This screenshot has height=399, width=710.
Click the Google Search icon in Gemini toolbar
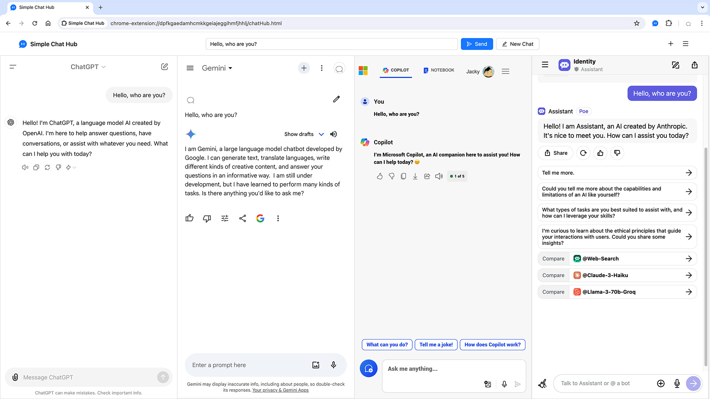(260, 218)
